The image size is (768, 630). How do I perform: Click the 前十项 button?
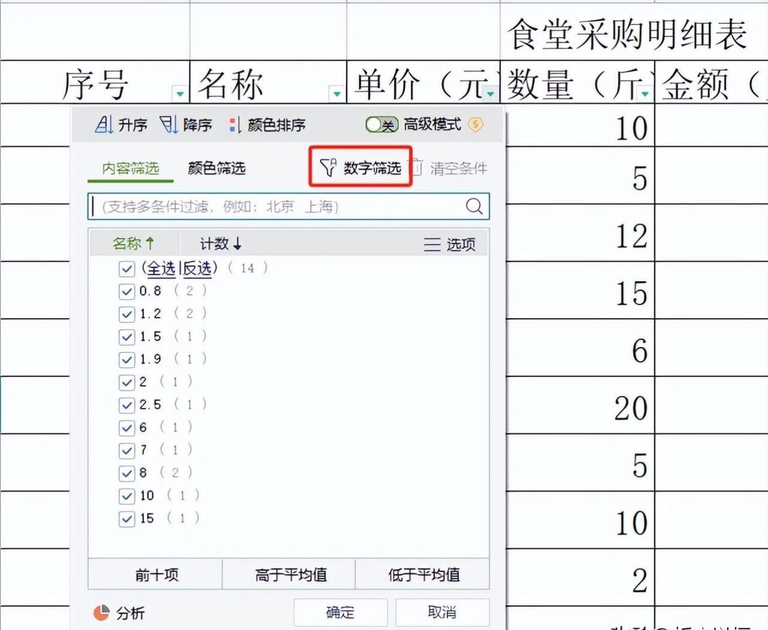click(x=155, y=575)
